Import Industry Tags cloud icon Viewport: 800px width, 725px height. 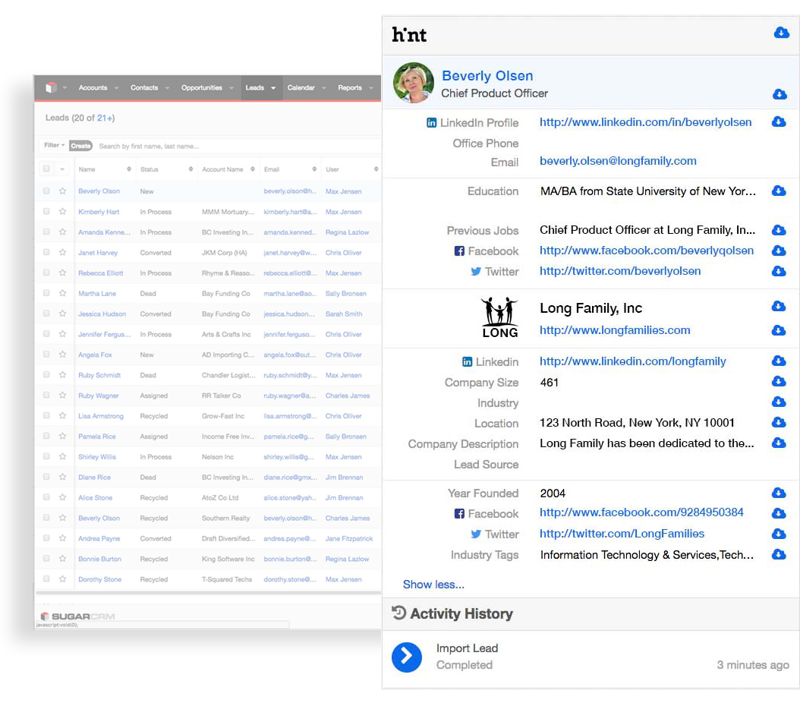point(779,554)
